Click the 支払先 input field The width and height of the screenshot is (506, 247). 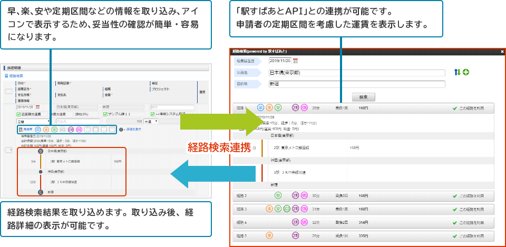pos(79,121)
